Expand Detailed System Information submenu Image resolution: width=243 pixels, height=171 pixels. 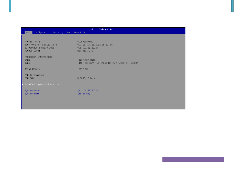pos(42,84)
